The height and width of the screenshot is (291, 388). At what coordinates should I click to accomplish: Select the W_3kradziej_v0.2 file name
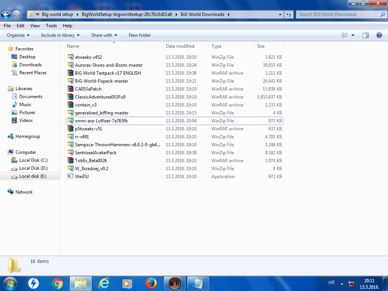click(92, 169)
